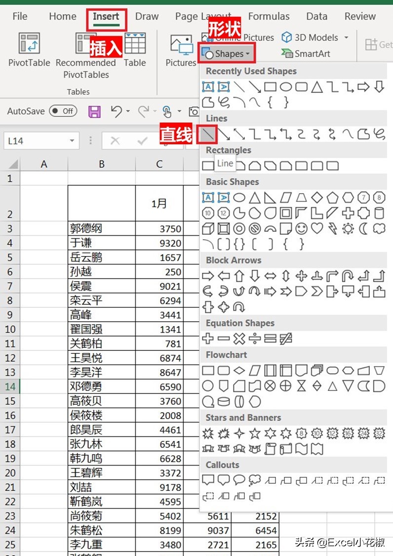393x556 pixels.
Task: Select the Lightning Bolt basic shape
Action: click(332, 229)
